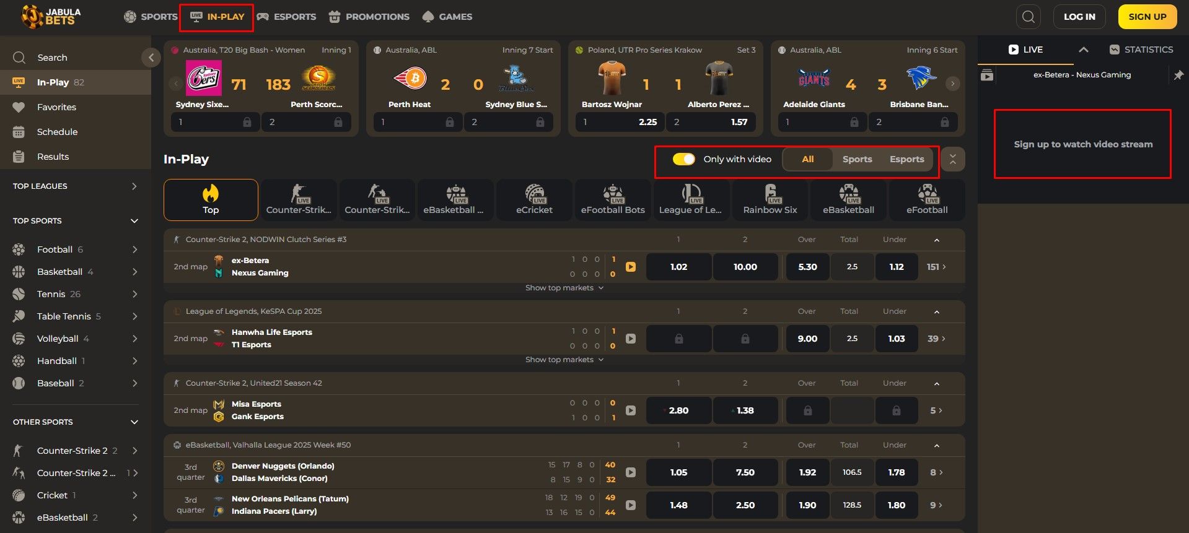
Task: Open the Favorites heart item in the sidebar
Action: [76, 107]
